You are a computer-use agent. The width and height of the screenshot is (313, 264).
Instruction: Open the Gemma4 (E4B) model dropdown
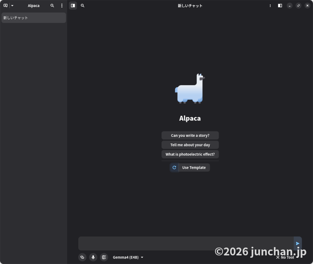click(x=128, y=257)
